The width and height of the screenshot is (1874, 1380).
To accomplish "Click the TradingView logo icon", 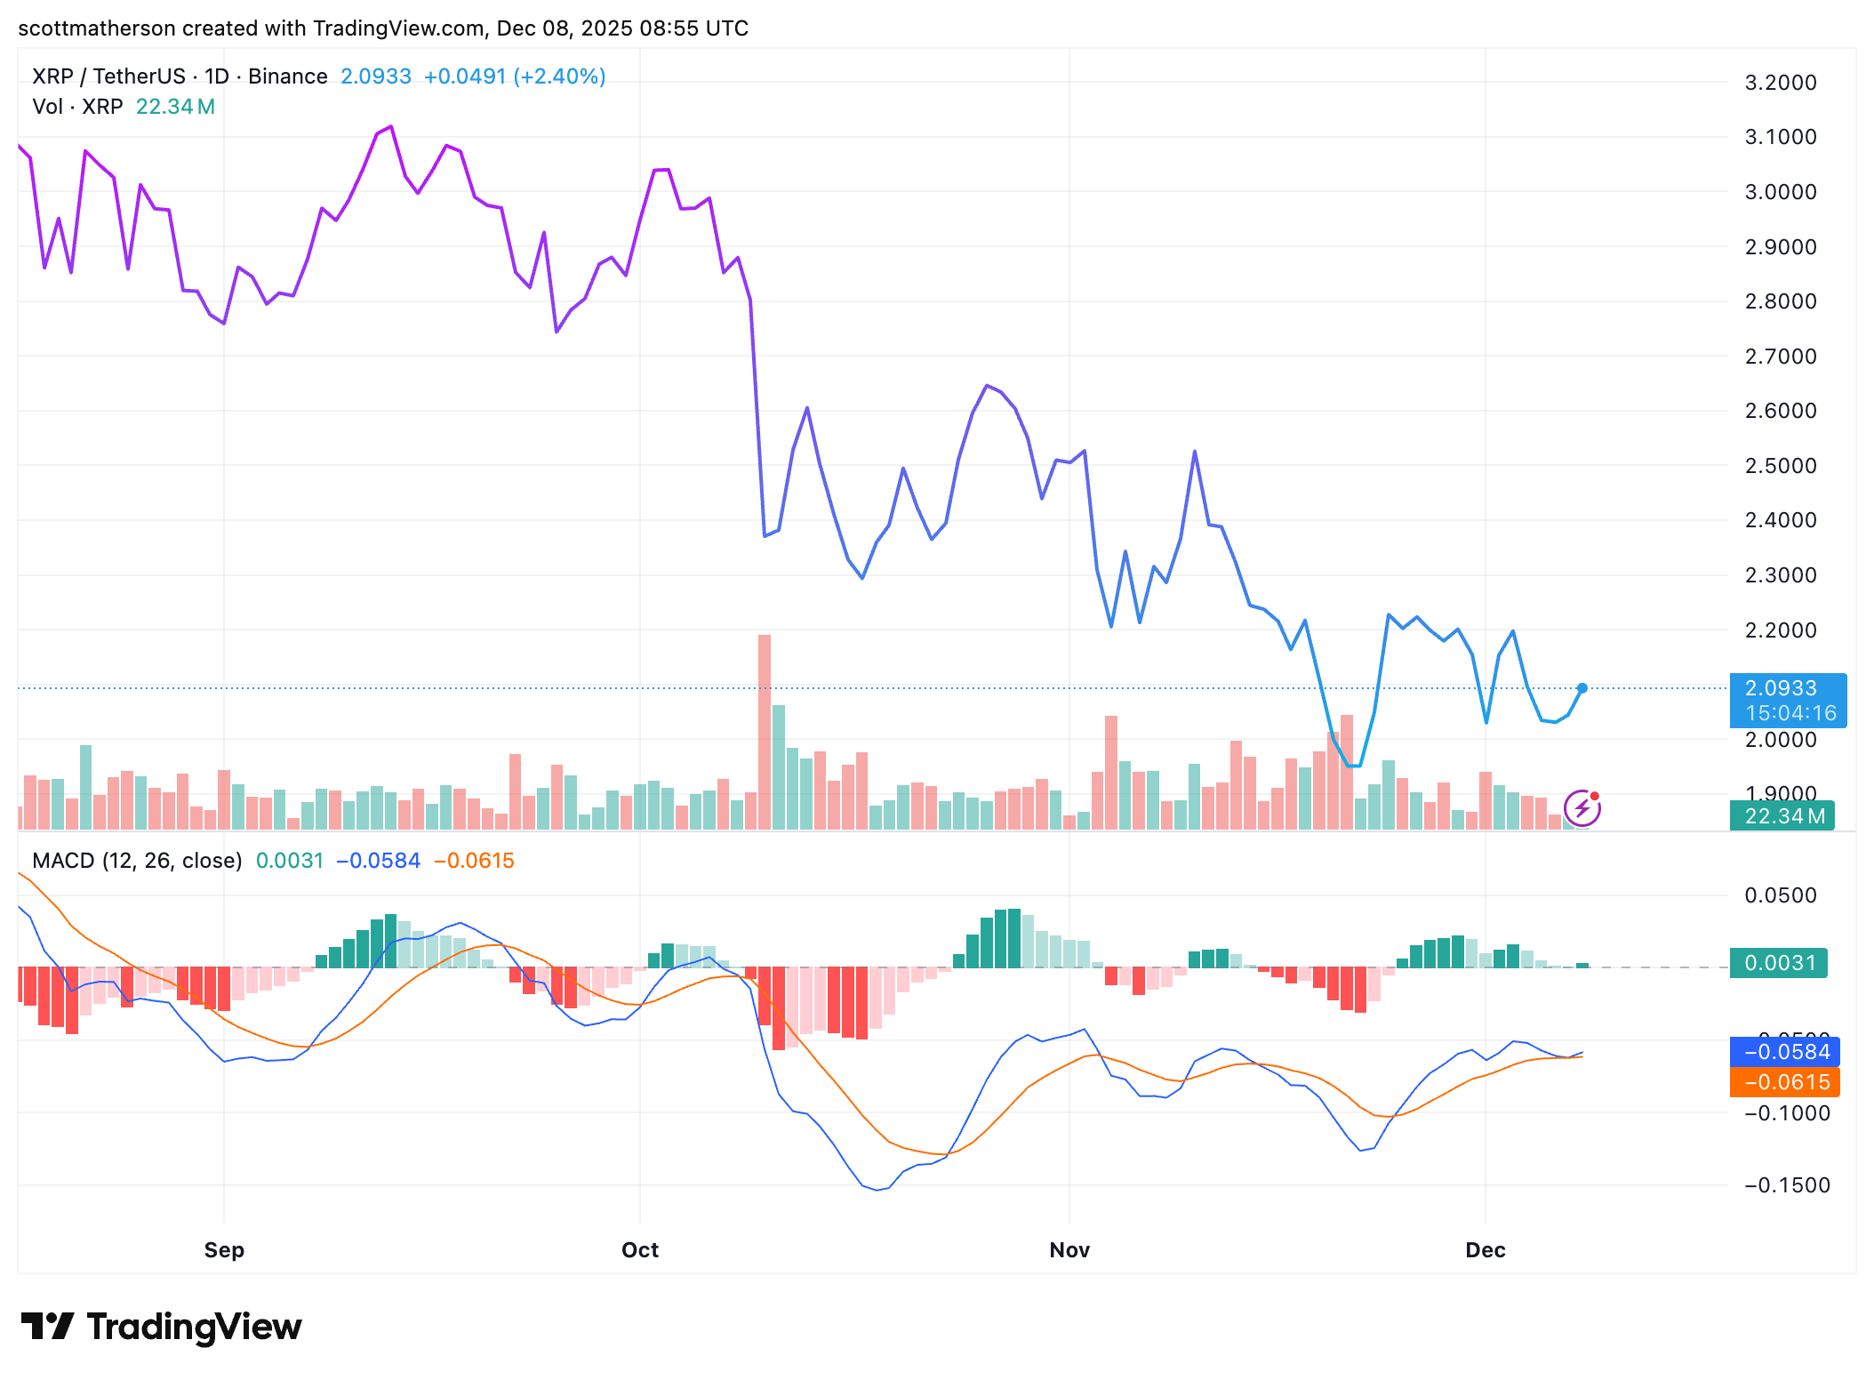I will click(x=47, y=1326).
